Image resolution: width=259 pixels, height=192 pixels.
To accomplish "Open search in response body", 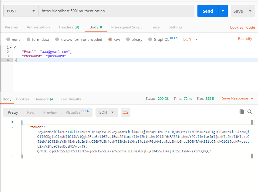I will pyautogui.click(x=250, y=112).
